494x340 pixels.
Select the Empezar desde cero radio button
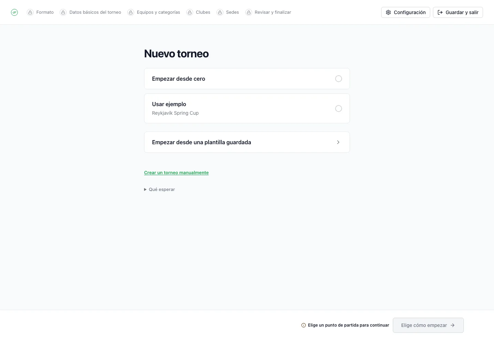click(x=339, y=79)
